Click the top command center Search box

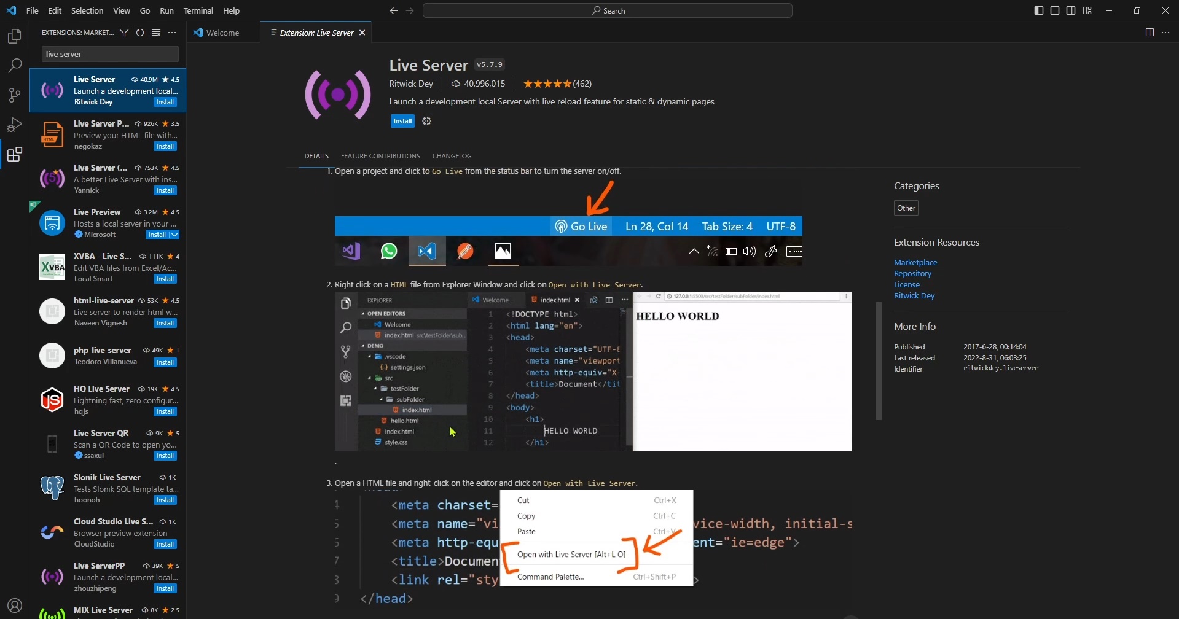608,10
